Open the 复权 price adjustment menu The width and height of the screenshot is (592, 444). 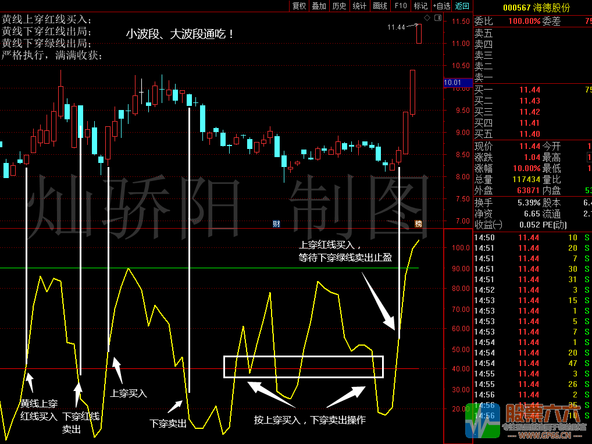[299, 6]
